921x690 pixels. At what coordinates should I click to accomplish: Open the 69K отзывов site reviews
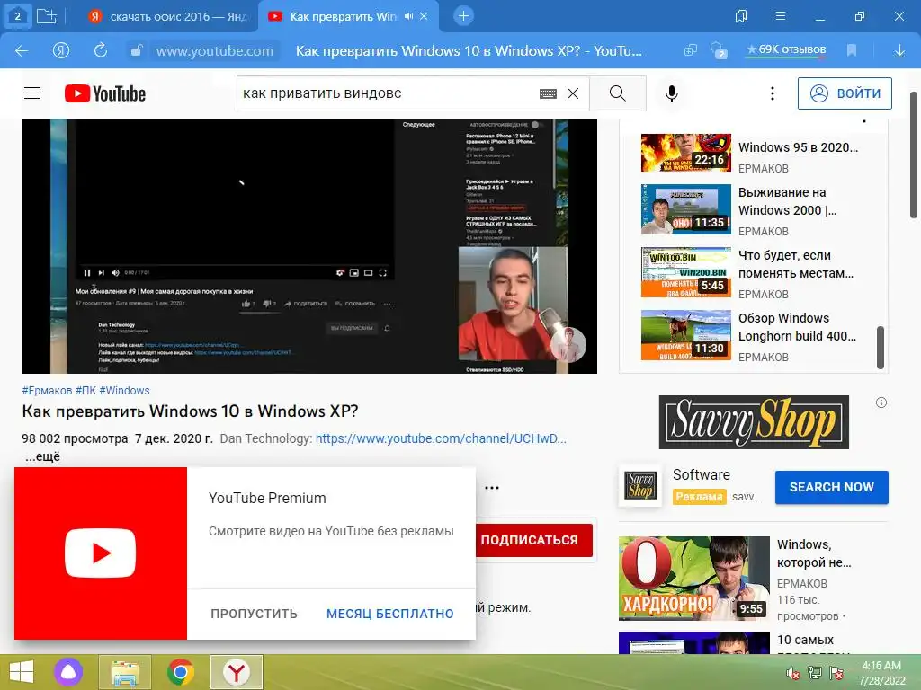(x=786, y=50)
